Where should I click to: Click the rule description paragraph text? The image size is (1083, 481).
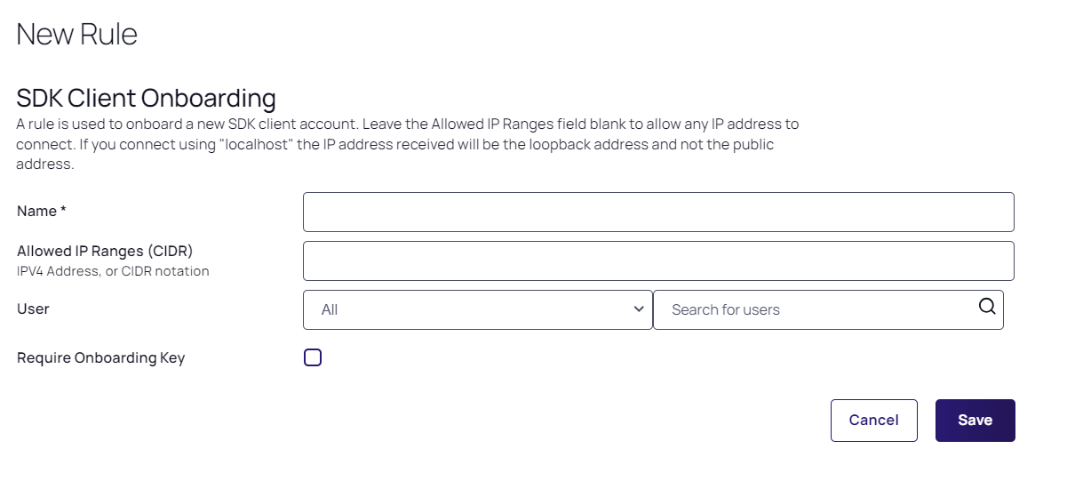[x=407, y=144]
